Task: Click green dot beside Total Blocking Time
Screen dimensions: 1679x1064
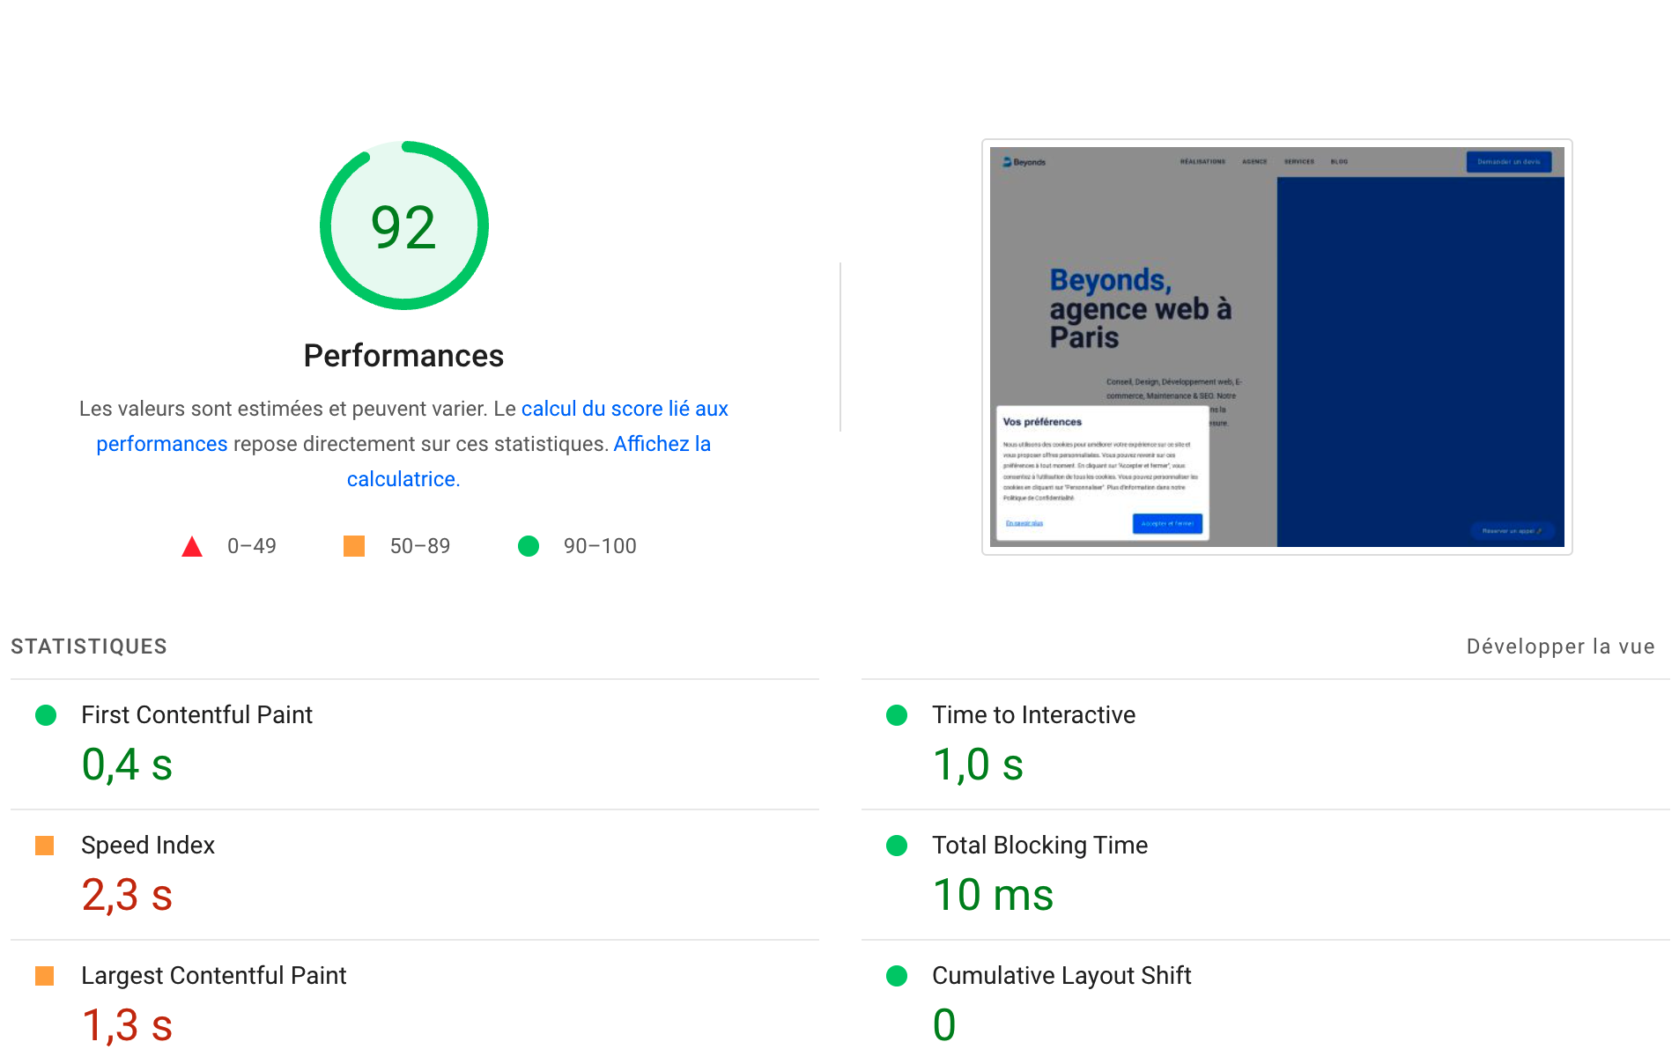Action: [x=897, y=846]
